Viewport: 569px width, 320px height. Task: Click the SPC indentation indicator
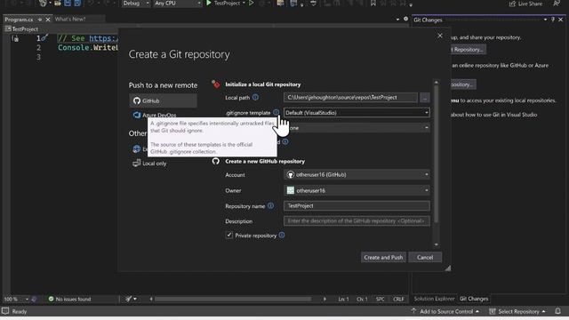tap(380, 299)
